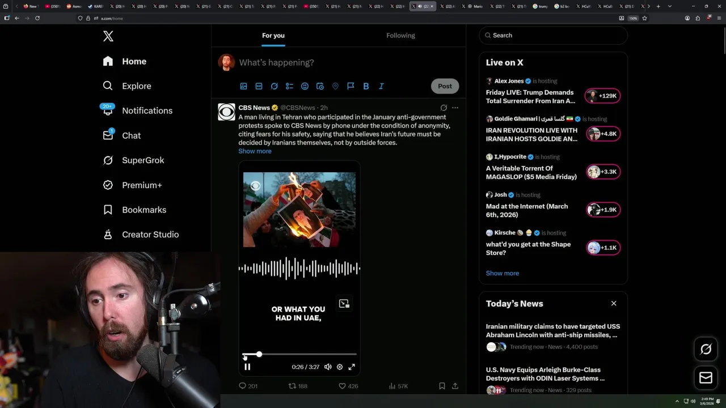The width and height of the screenshot is (726, 408).
Task: Like the CBS News post
Action: pyautogui.click(x=348, y=386)
